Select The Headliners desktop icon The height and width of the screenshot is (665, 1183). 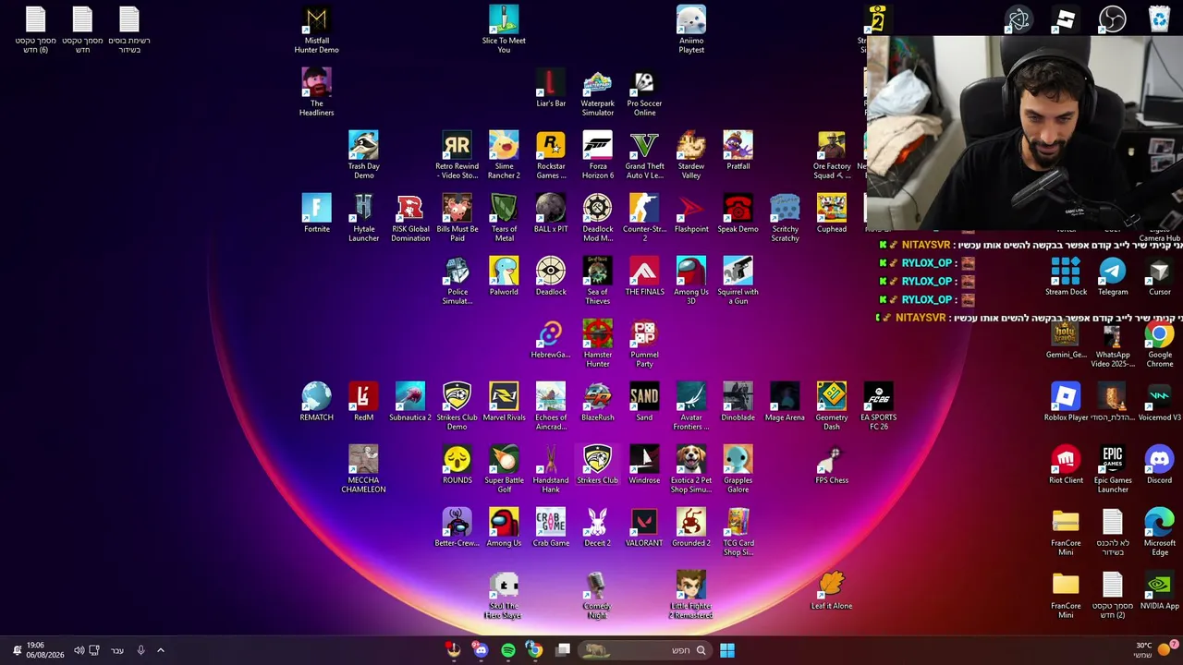(316, 92)
